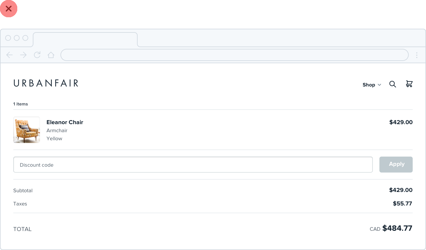
Task: Open the Eleanor Chair product title
Action: 65,122
